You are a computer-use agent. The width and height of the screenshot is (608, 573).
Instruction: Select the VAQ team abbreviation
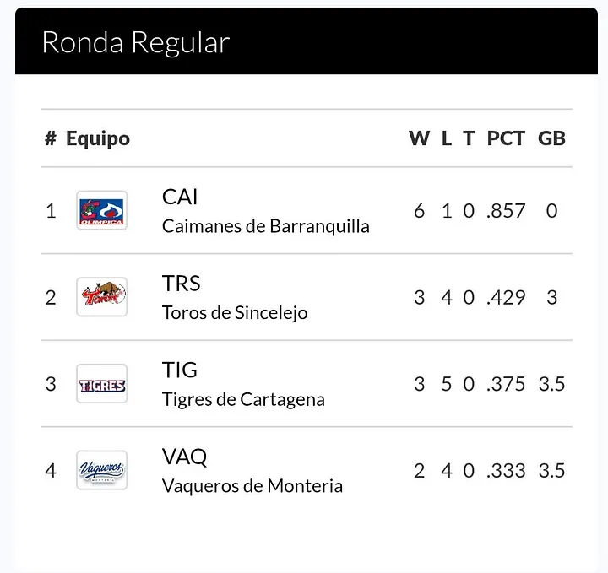tap(184, 457)
